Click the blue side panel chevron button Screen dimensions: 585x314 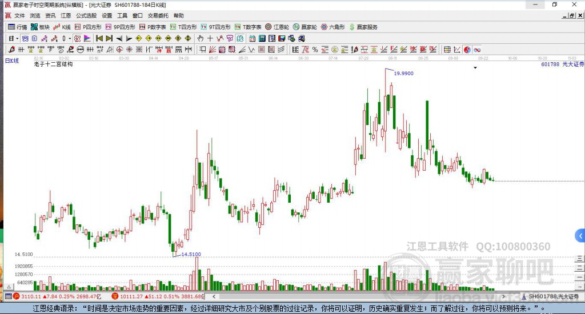coord(580,236)
